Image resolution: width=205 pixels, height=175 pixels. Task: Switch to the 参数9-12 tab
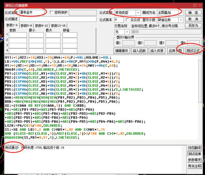(41, 26)
